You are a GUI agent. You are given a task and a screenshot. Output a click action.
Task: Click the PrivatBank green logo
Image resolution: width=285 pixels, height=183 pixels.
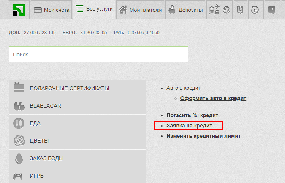coord(19,10)
